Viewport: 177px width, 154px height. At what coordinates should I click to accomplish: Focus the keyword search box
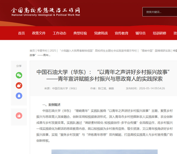click(160, 12)
